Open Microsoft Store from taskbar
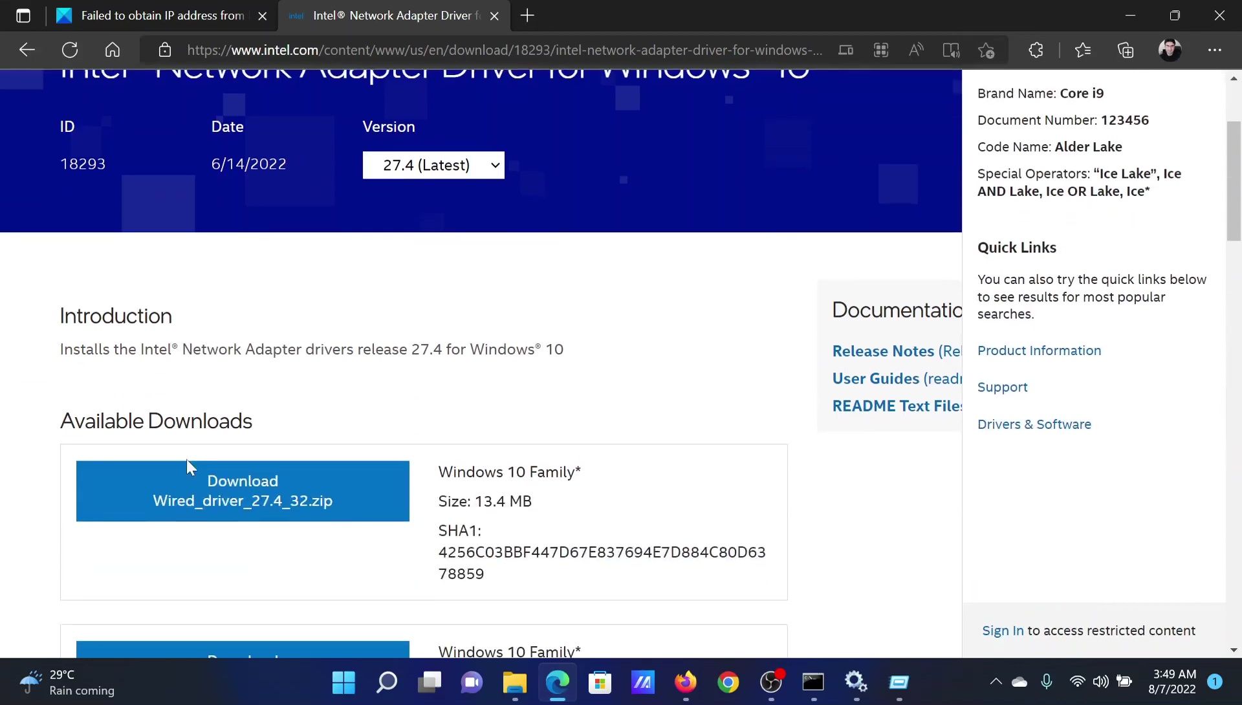 click(600, 682)
